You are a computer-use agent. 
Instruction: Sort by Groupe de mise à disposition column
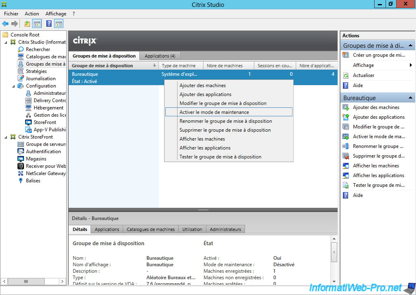pos(114,66)
